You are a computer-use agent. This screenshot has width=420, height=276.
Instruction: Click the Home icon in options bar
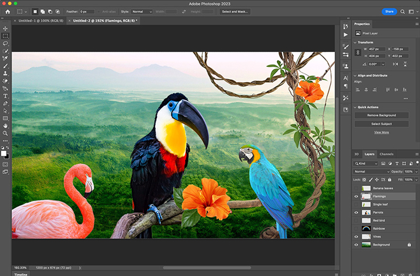pyautogui.click(x=6, y=11)
